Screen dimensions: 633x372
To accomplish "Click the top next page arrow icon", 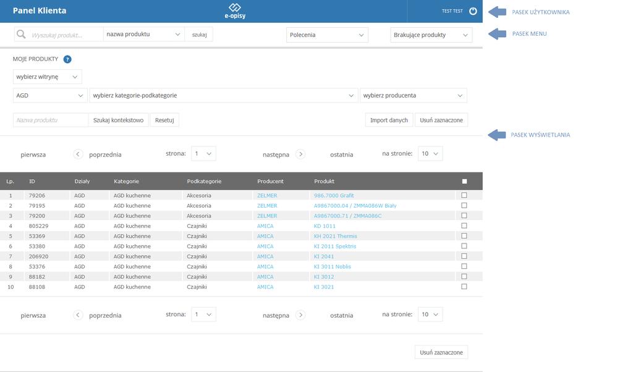I will [300, 154].
